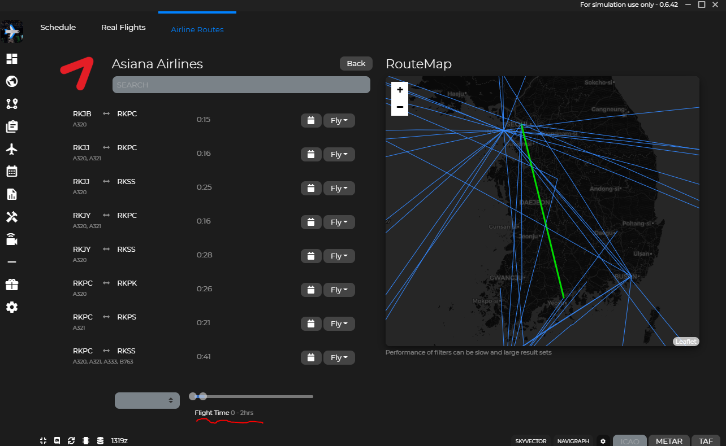Open the broadcast camera icon in the sidebar
Image resolution: width=726 pixels, height=446 pixels.
point(12,239)
